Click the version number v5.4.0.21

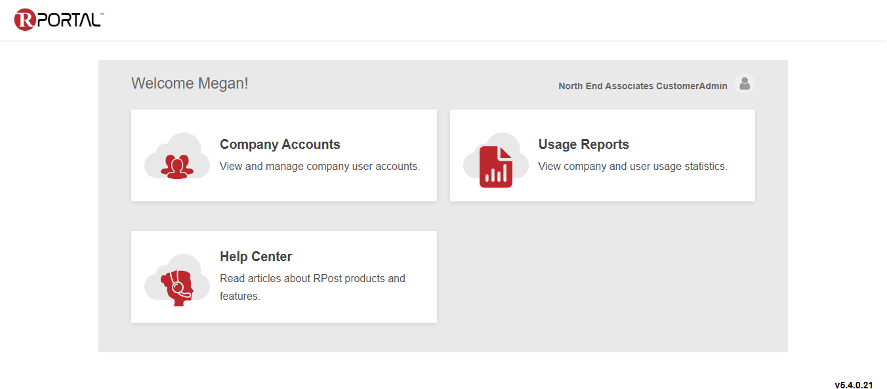tap(853, 385)
